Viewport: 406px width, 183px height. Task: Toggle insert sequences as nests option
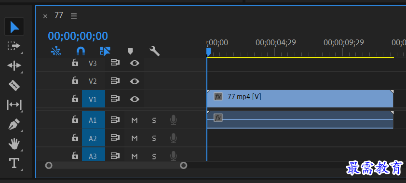click(56, 51)
